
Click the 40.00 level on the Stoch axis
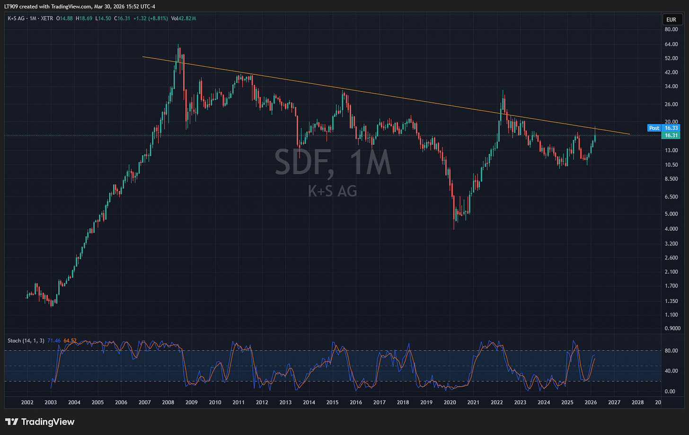[x=671, y=371]
